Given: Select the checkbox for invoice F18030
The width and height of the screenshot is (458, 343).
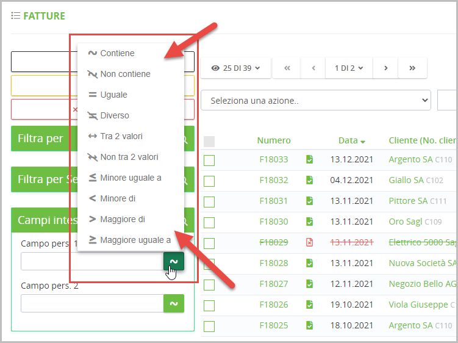Looking at the screenshot, I should 209,223.
